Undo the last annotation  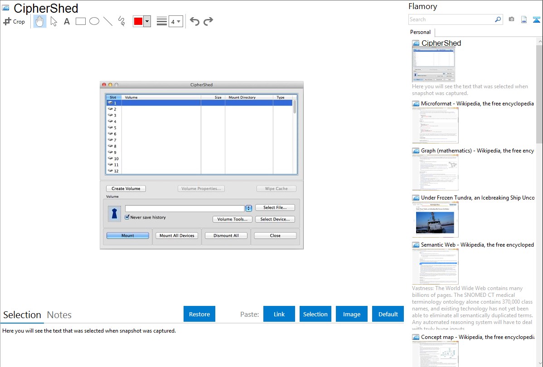194,21
